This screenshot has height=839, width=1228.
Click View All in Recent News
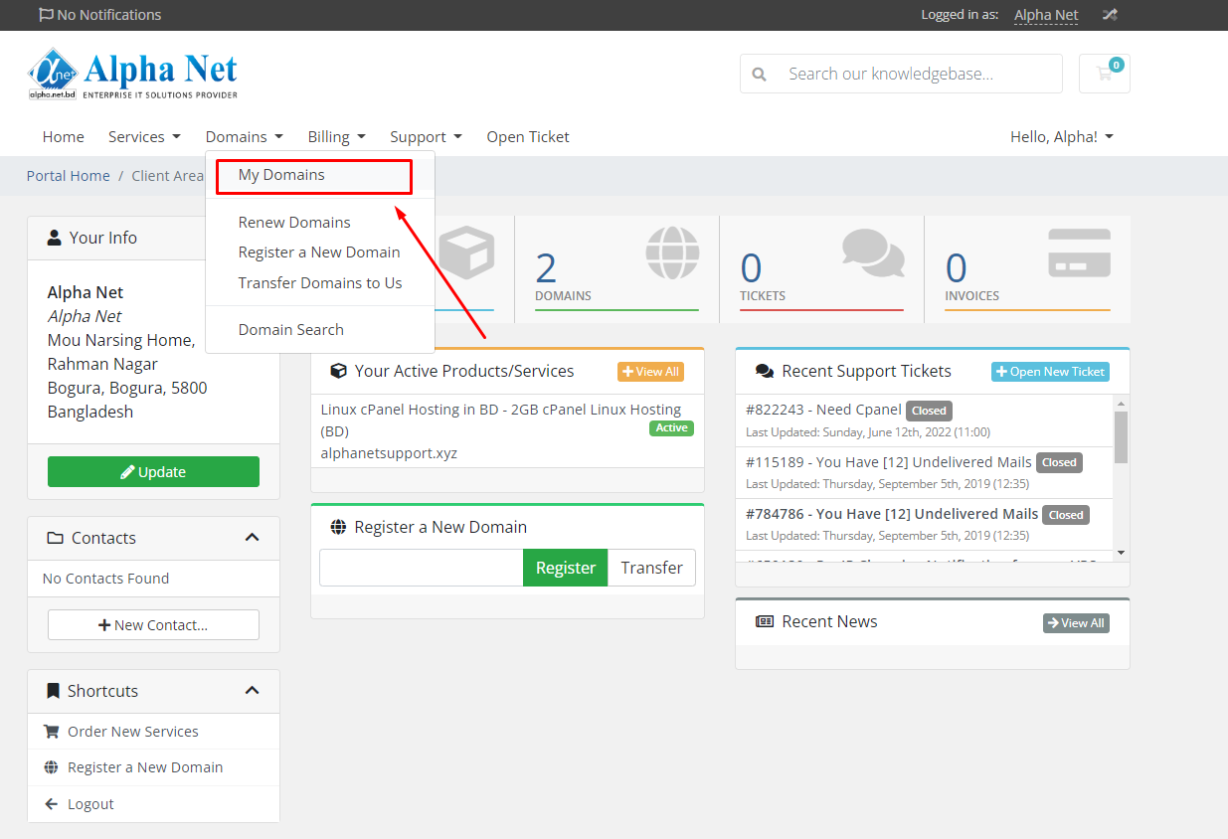pyautogui.click(x=1076, y=623)
